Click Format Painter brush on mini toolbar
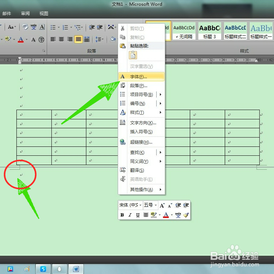This screenshot has height=274, width=274. pyautogui.click(x=186, y=215)
